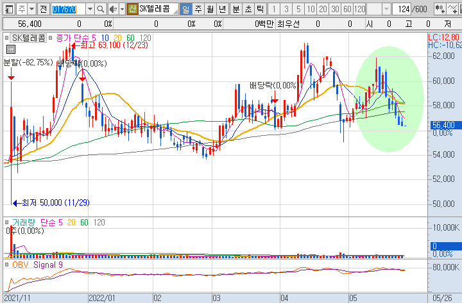Image resolution: width=462 pixels, height=303 pixels.
Task: Click the SK텔레콤 chart legend label
Action: point(29,38)
